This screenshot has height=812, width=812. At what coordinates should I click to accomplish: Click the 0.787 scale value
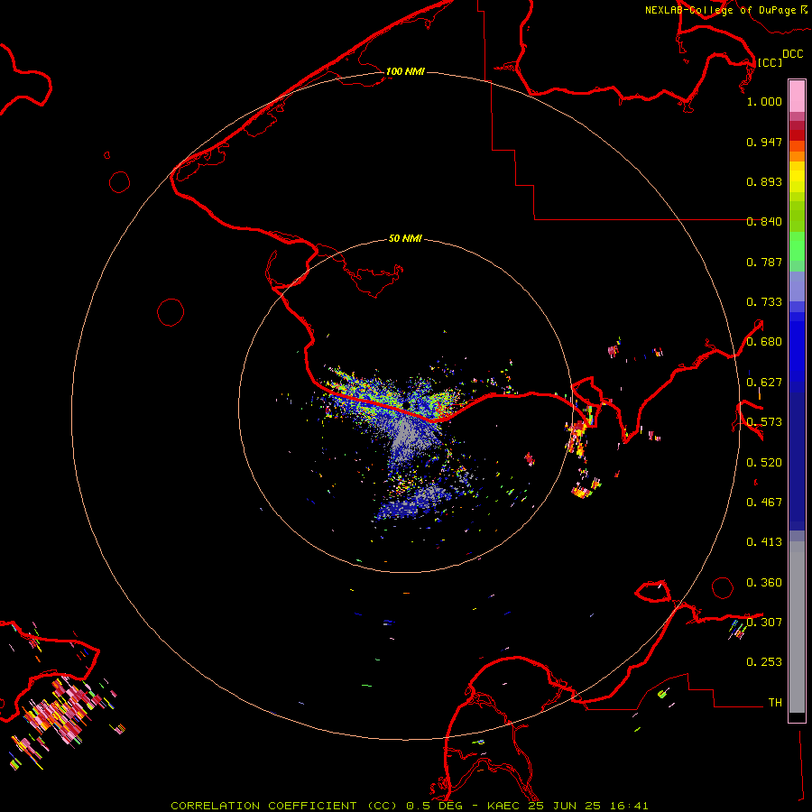764,262
